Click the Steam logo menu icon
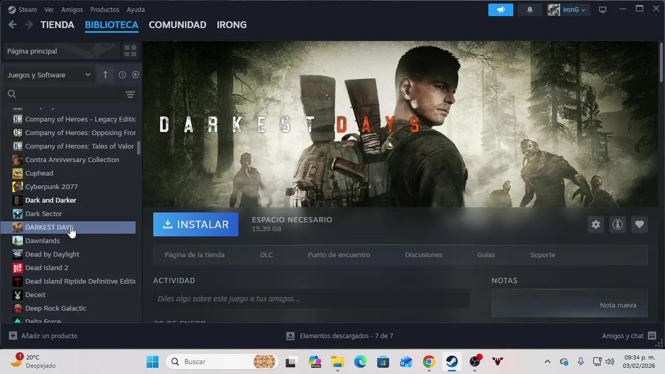This screenshot has width=665, height=374. [x=11, y=9]
